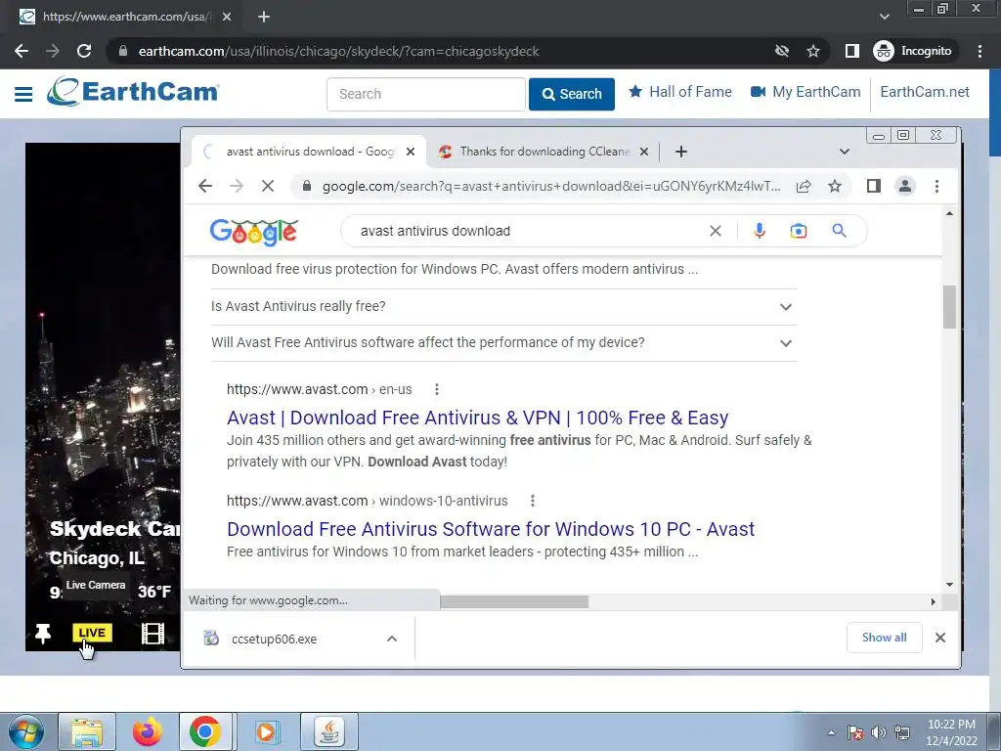1001x751 pixels.
Task: Share this Google search page
Action: click(804, 186)
